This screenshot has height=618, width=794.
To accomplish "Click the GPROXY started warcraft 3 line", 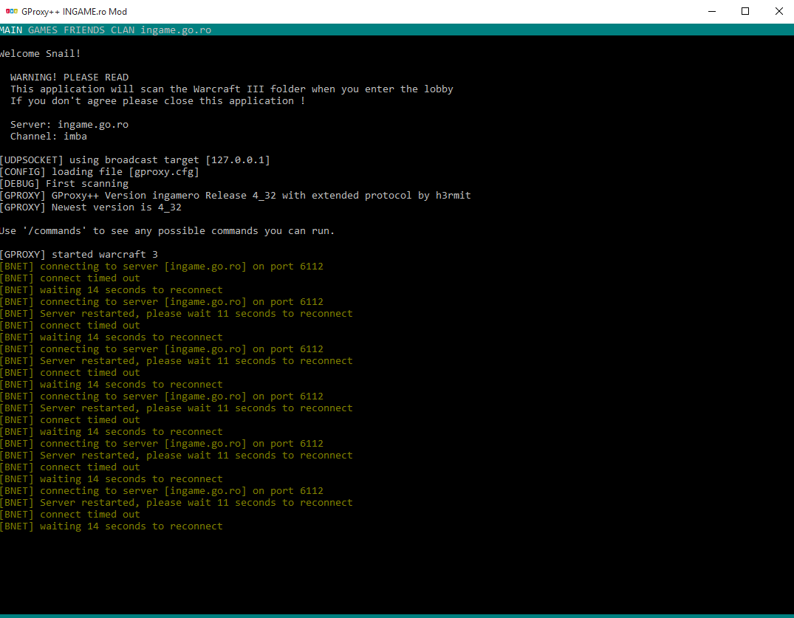I will pyautogui.click(x=79, y=255).
